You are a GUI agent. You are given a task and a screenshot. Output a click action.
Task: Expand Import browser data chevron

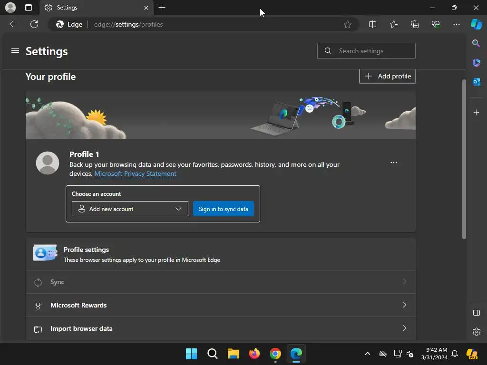(404, 328)
